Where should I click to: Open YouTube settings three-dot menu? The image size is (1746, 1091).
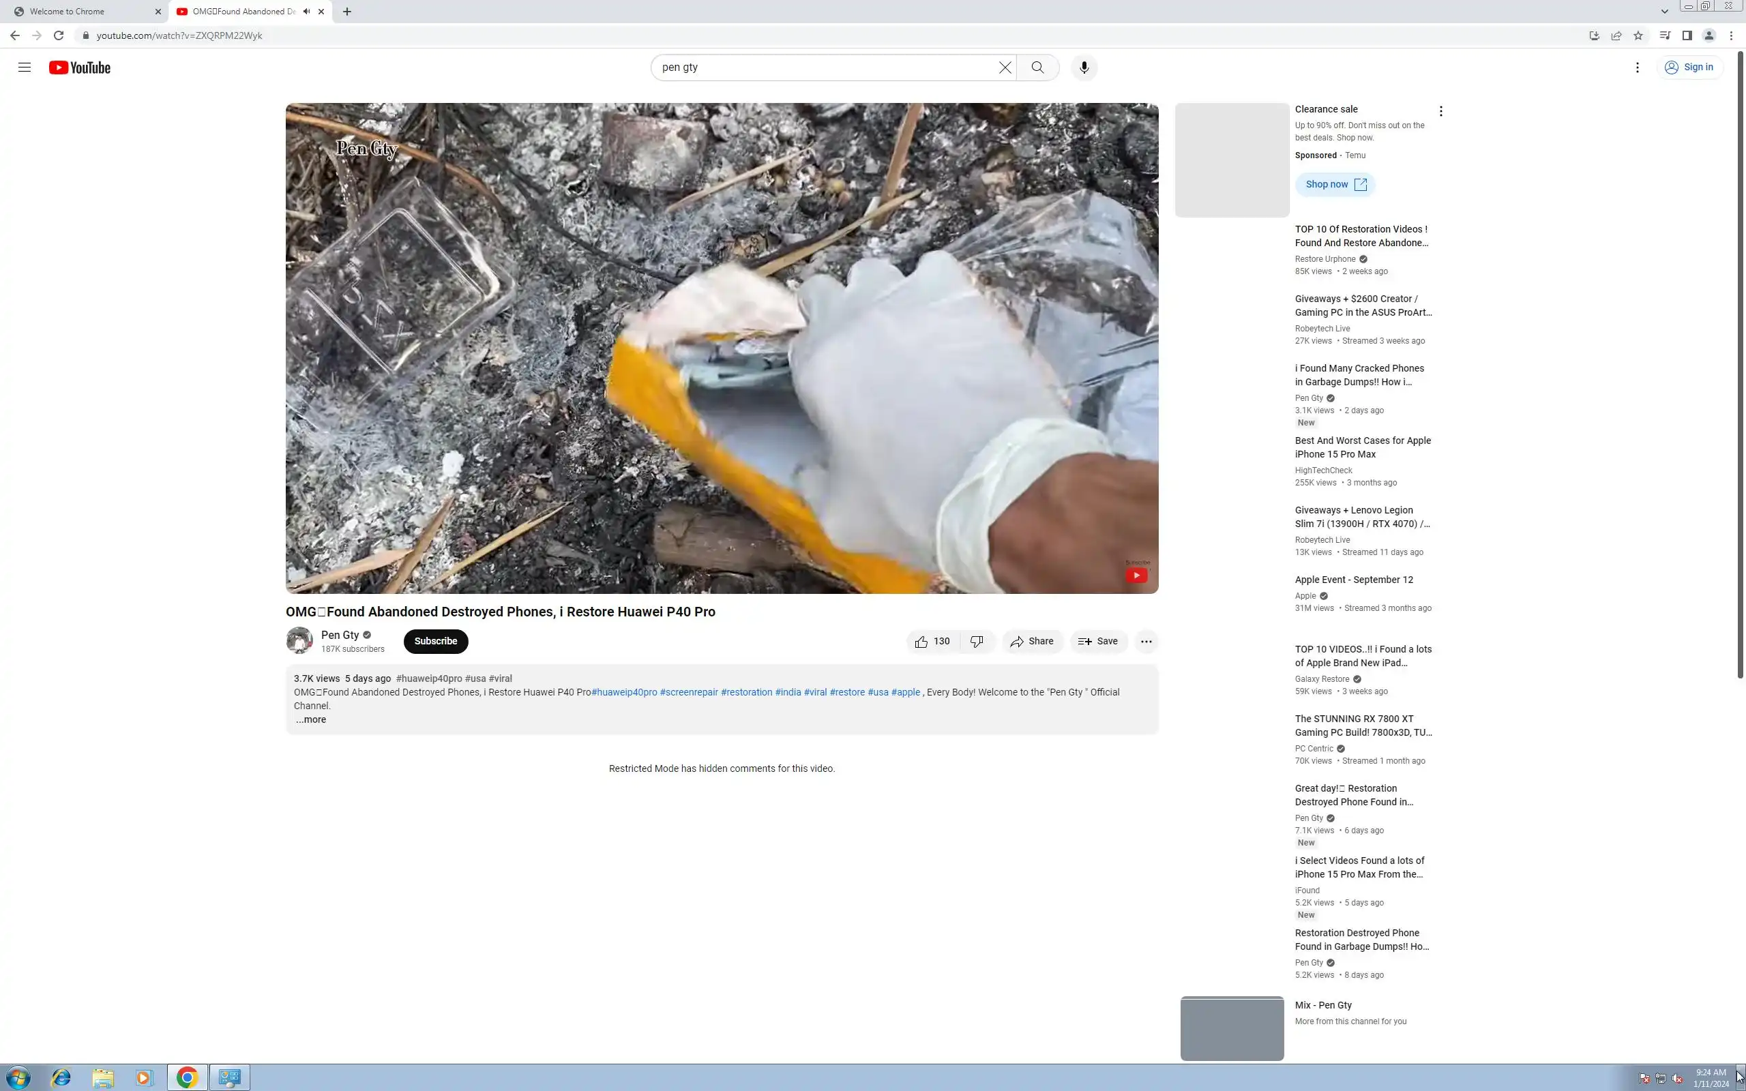point(1636,67)
